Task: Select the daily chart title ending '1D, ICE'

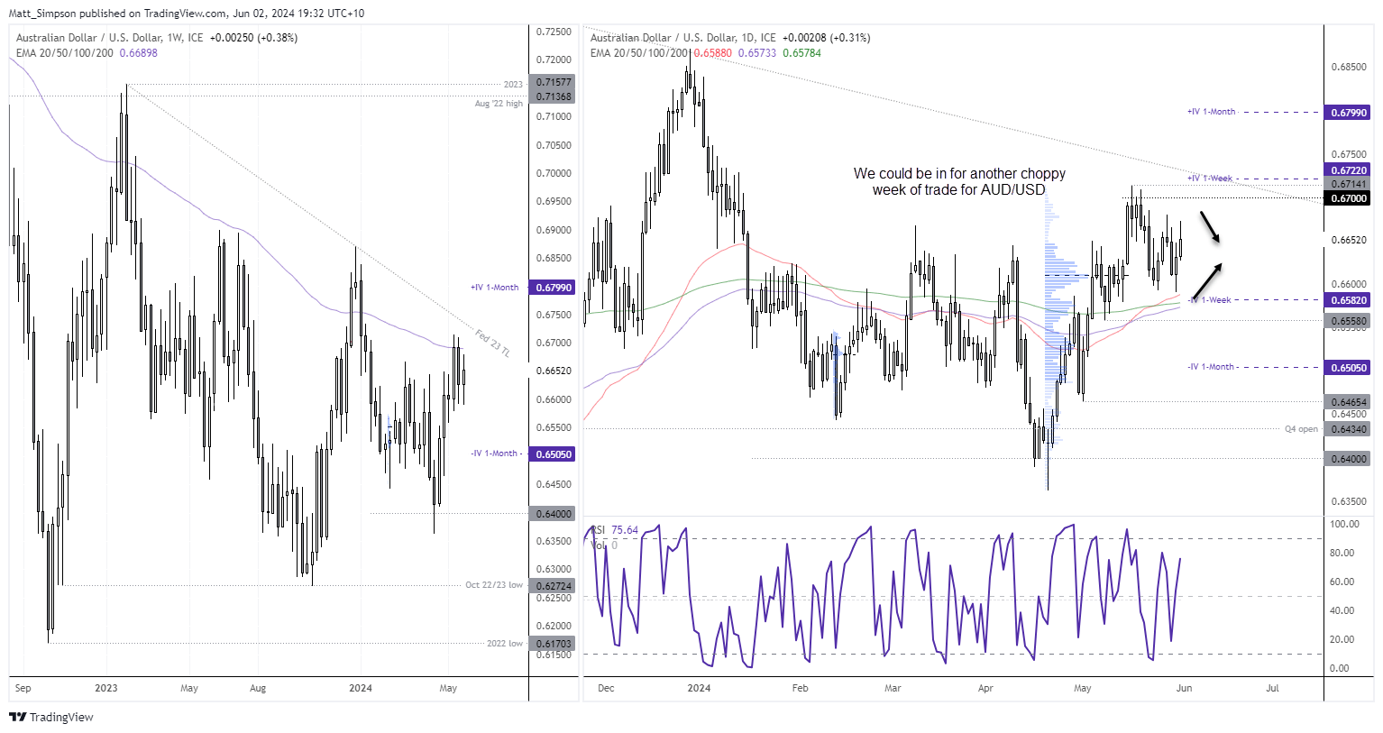Action: click(683, 38)
